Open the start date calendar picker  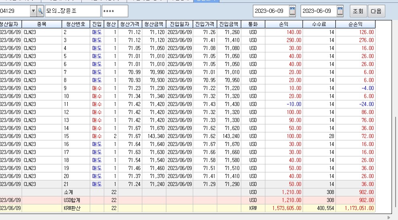[x=293, y=11]
